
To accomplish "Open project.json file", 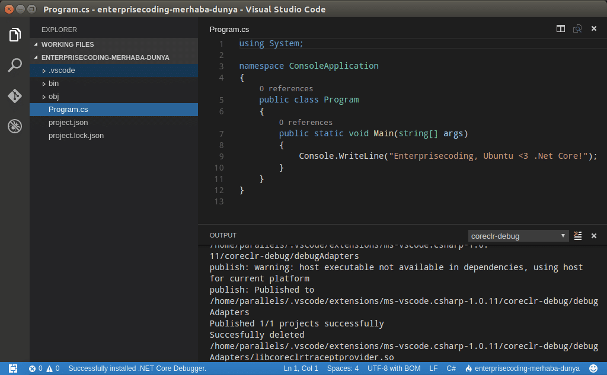I will point(114,122).
